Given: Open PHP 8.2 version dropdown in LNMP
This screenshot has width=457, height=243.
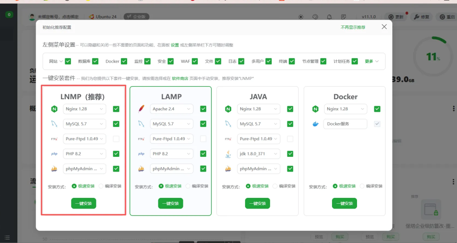Looking at the screenshot, I should click(84, 154).
